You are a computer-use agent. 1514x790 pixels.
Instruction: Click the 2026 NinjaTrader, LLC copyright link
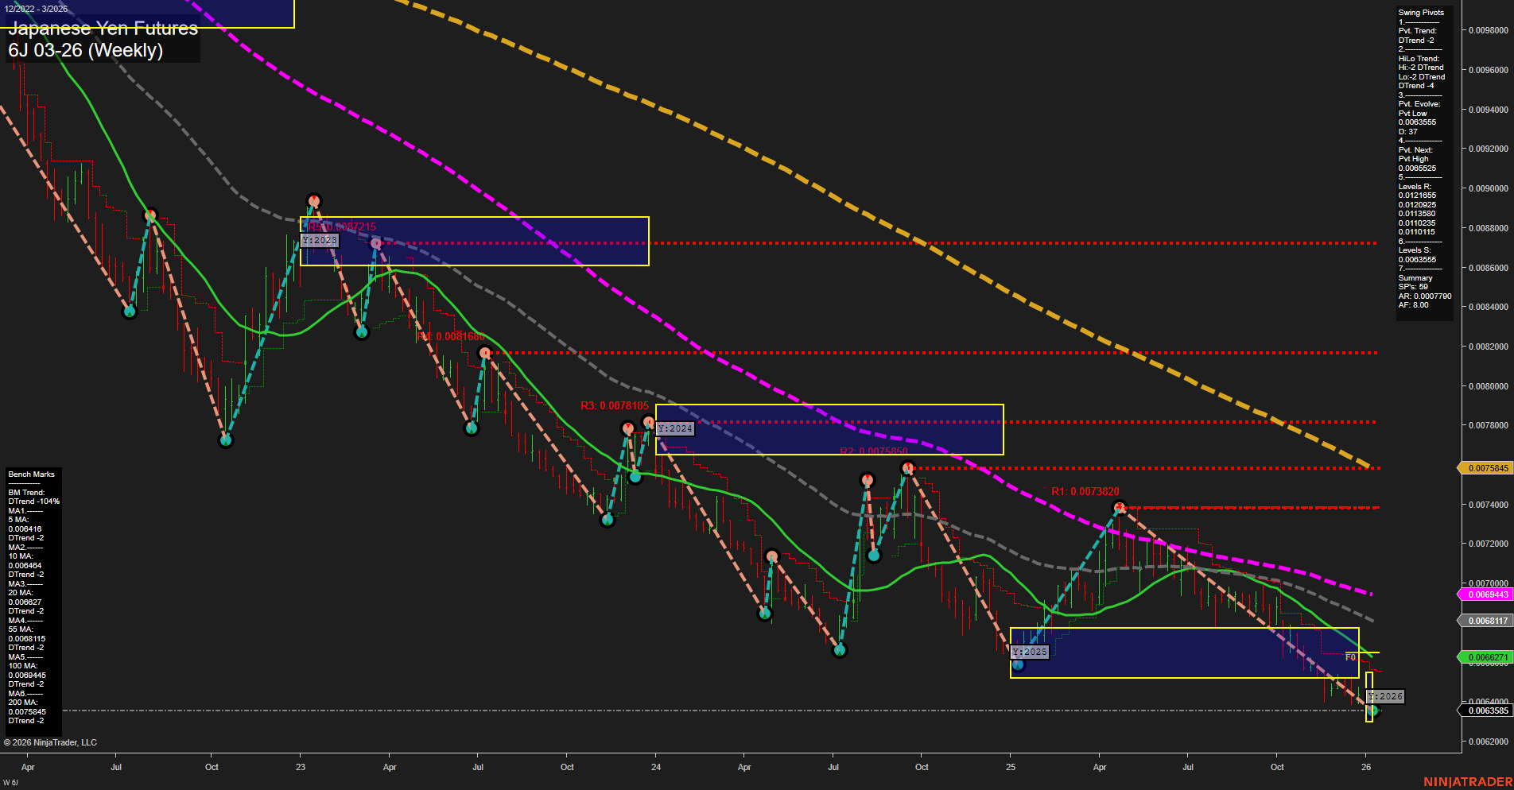click(51, 742)
